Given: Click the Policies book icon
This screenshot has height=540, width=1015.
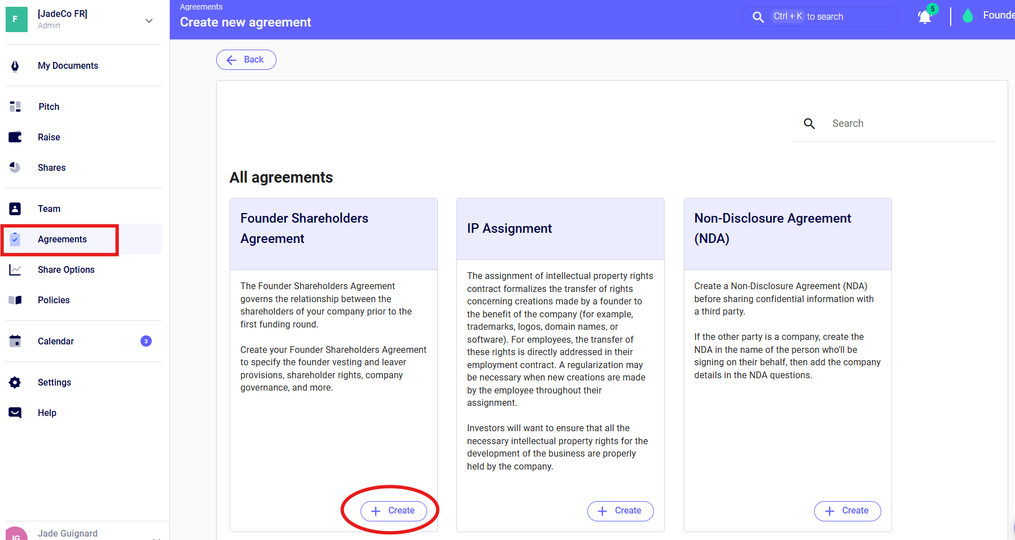Looking at the screenshot, I should tap(15, 300).
